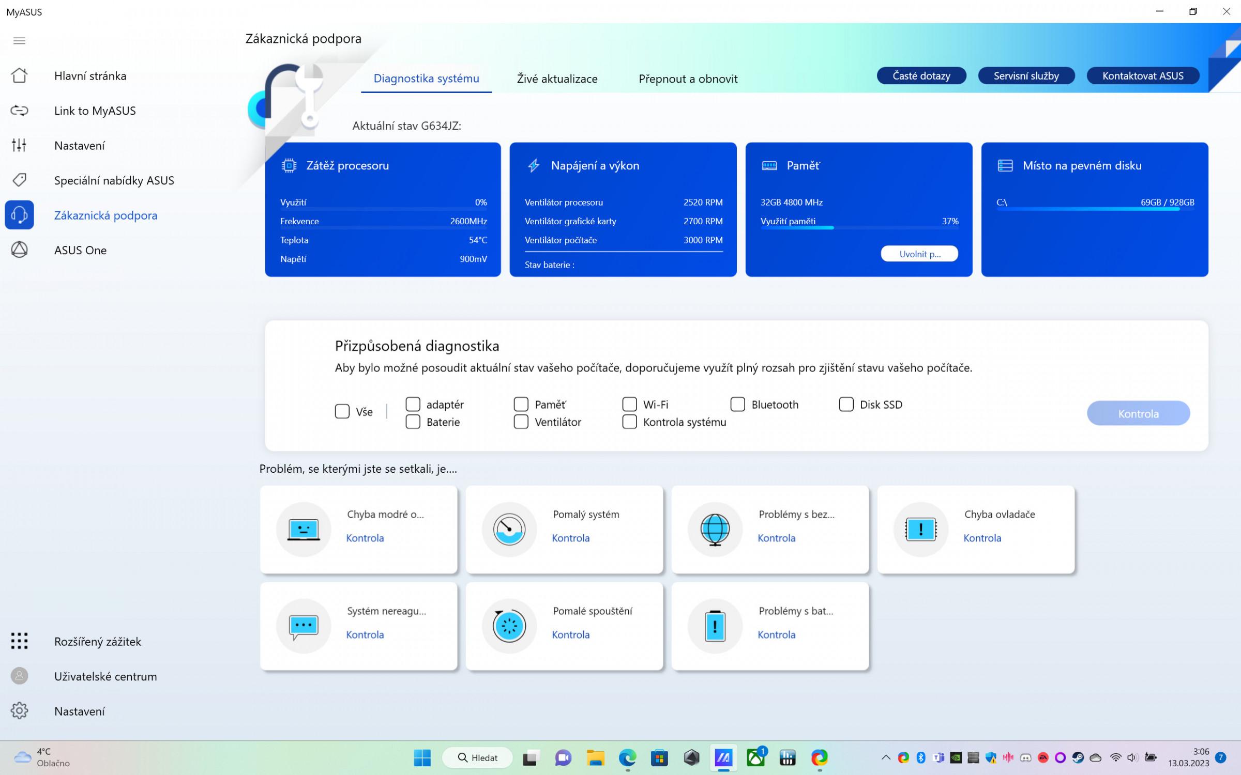Click Pomalý systém gauge icon
Image resolution: width=1241 pixels, height=775 pixels.
tap(509, 529)
